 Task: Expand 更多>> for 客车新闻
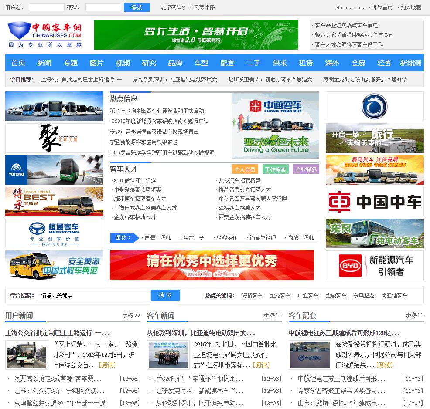pyautogui.click(x=273, y=315)
